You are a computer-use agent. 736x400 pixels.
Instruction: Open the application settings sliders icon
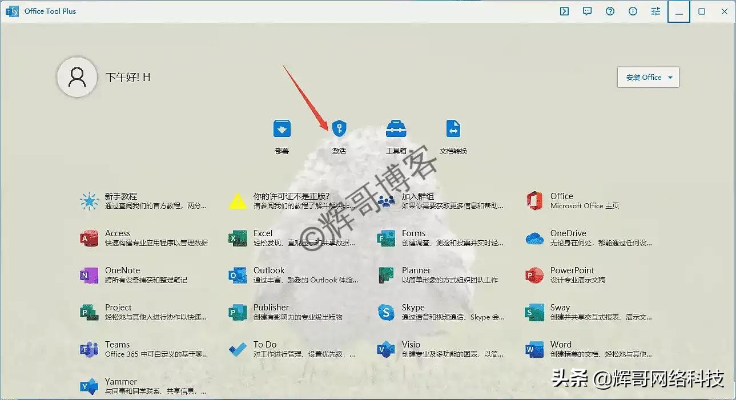655,11
